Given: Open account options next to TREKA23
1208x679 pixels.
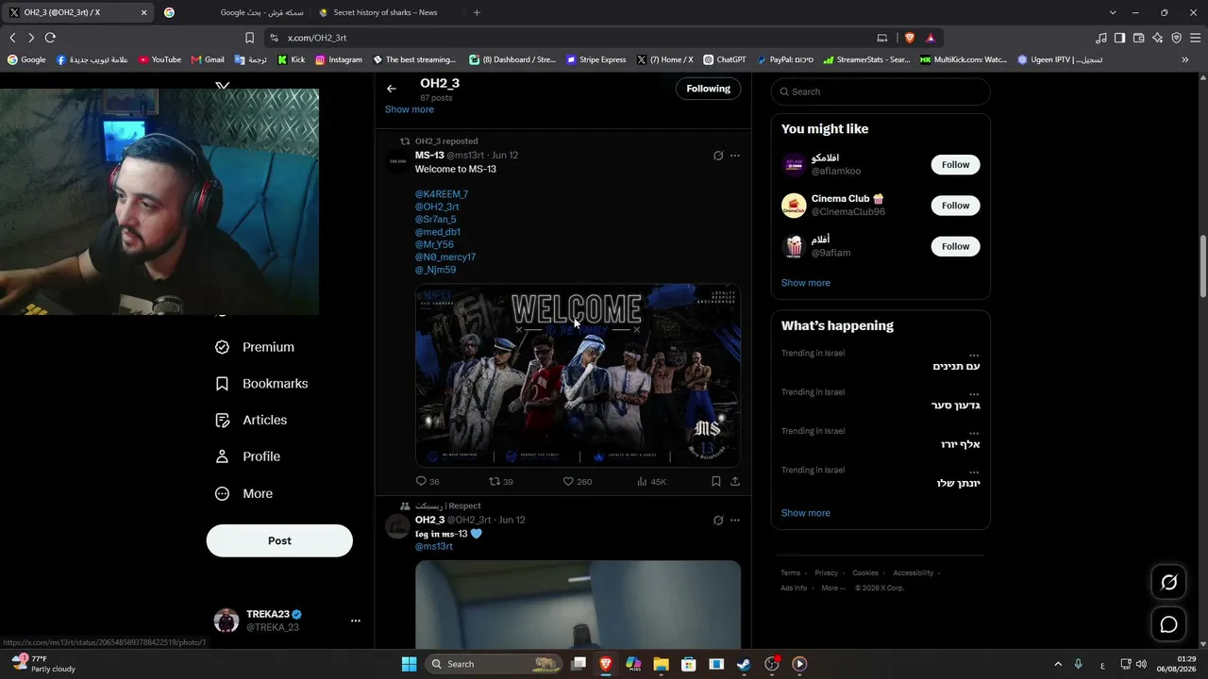Looking at the screenshot, I should coord(356,621).
